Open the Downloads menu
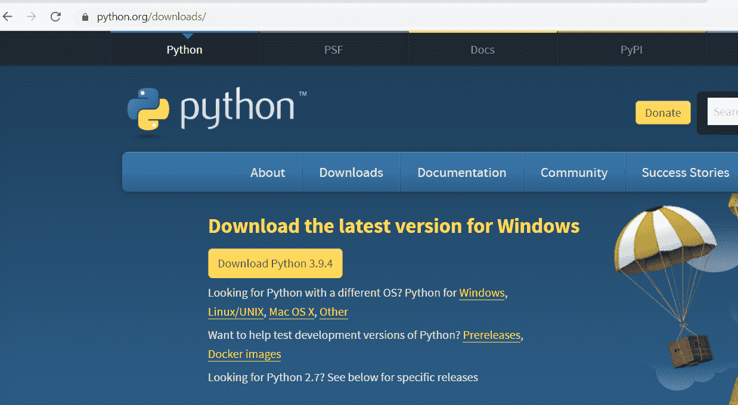 coord(351,172)
